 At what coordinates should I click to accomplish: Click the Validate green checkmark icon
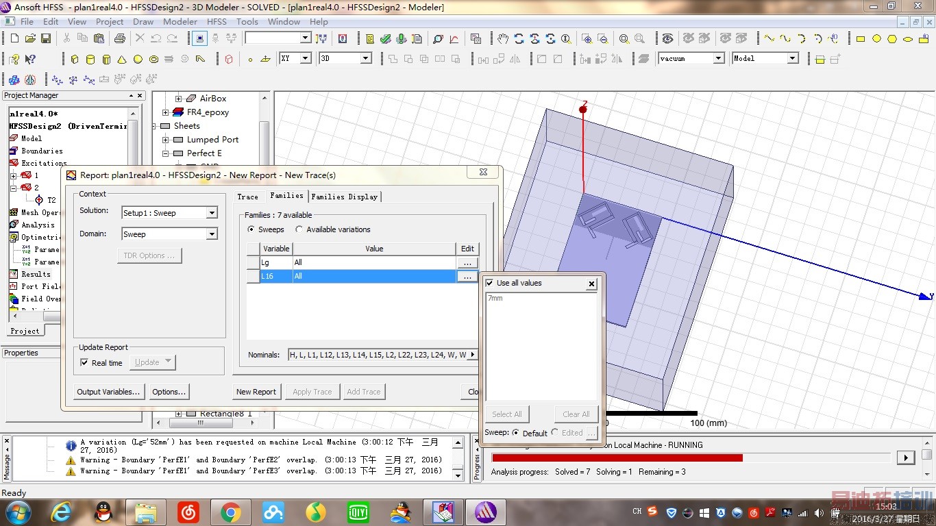pos(386,39)
